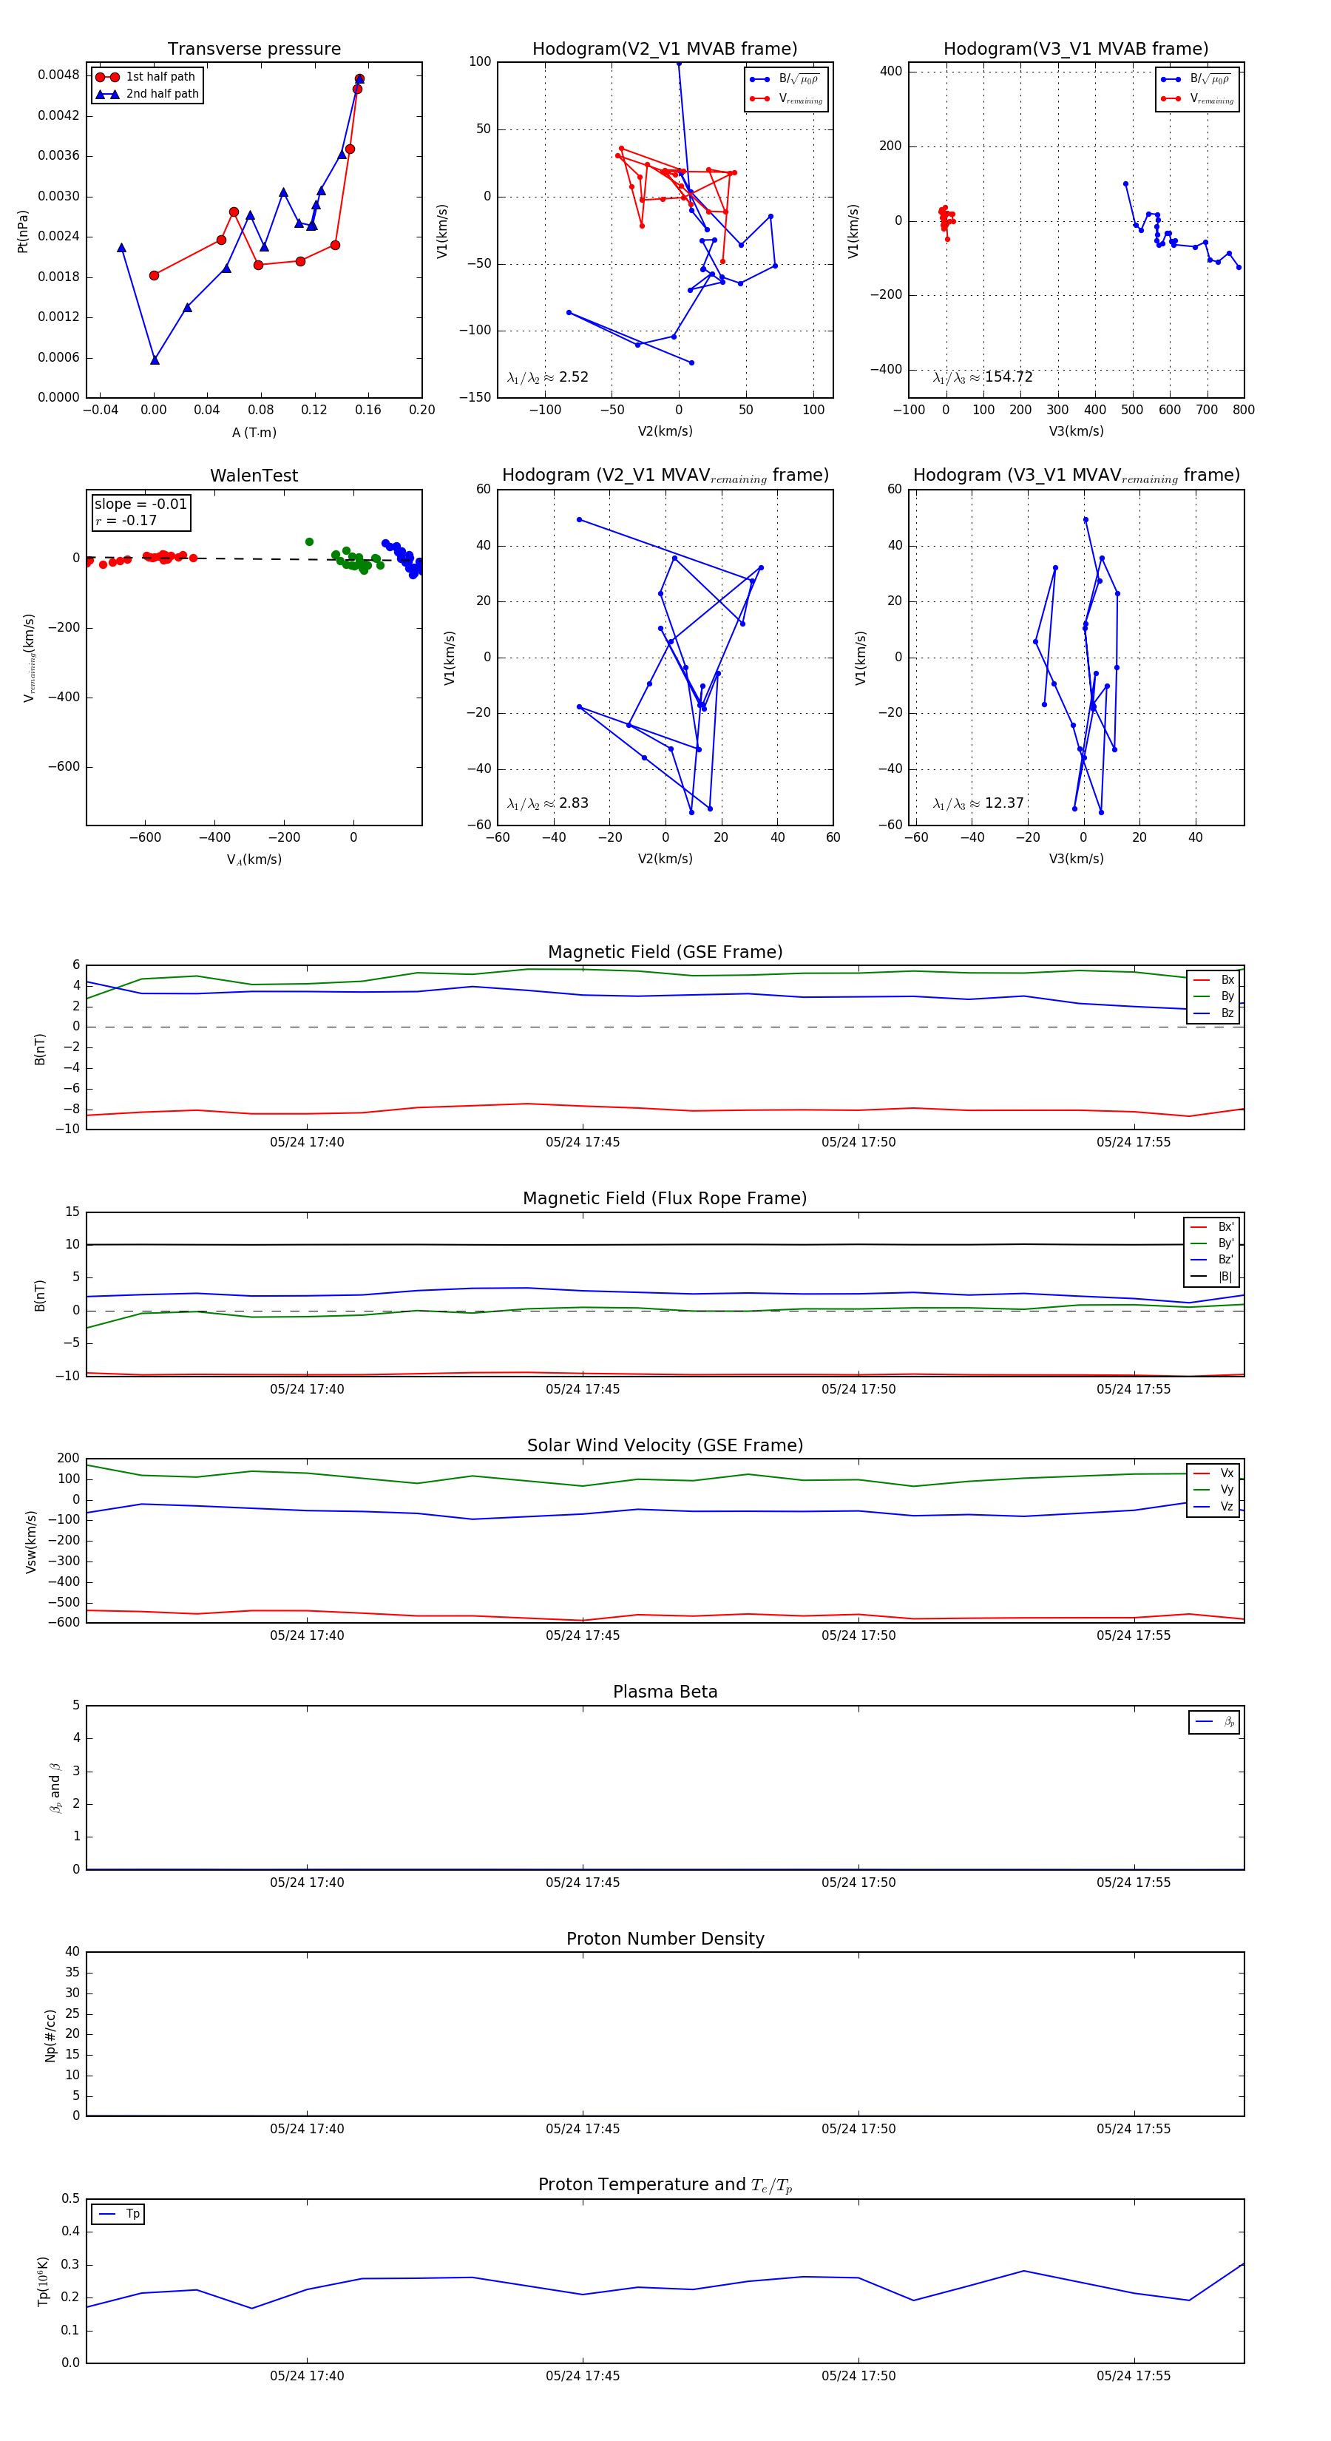Select the '|B|' legend entry

coord(1213,1277)
